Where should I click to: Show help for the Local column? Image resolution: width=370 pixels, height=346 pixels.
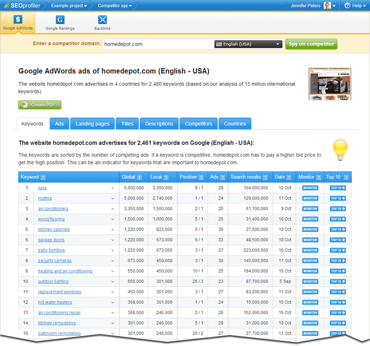pyautogui.click(x=166, y=177)
